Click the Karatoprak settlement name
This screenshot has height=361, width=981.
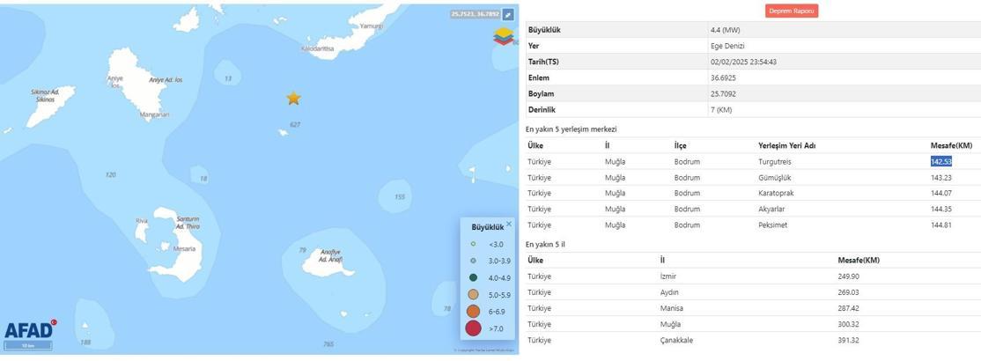(776, 194)
